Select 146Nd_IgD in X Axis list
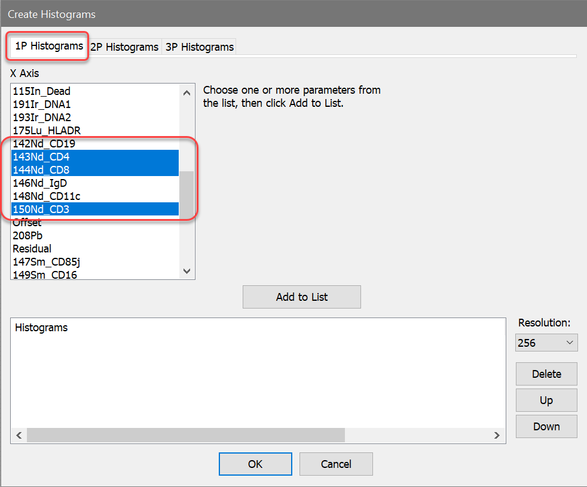 click(40, 183)
